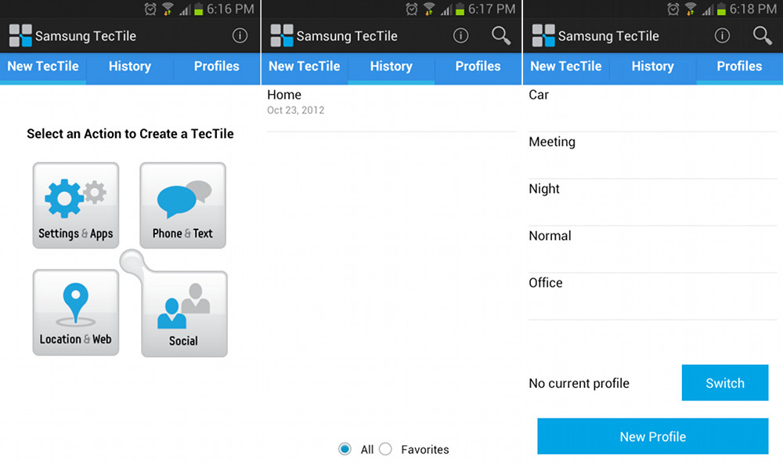Open search on the History screen
Screen dimensions: 783x463
tap(501, 36)
